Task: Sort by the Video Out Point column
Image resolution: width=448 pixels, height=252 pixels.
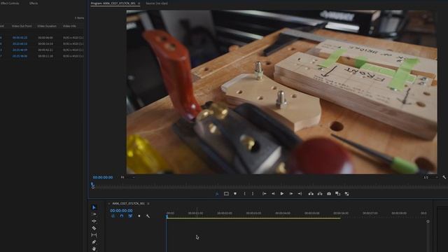Action: 22,26
